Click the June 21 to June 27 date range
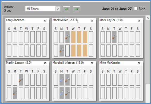This screenshot has height=104, width=151. pos(117,9)
